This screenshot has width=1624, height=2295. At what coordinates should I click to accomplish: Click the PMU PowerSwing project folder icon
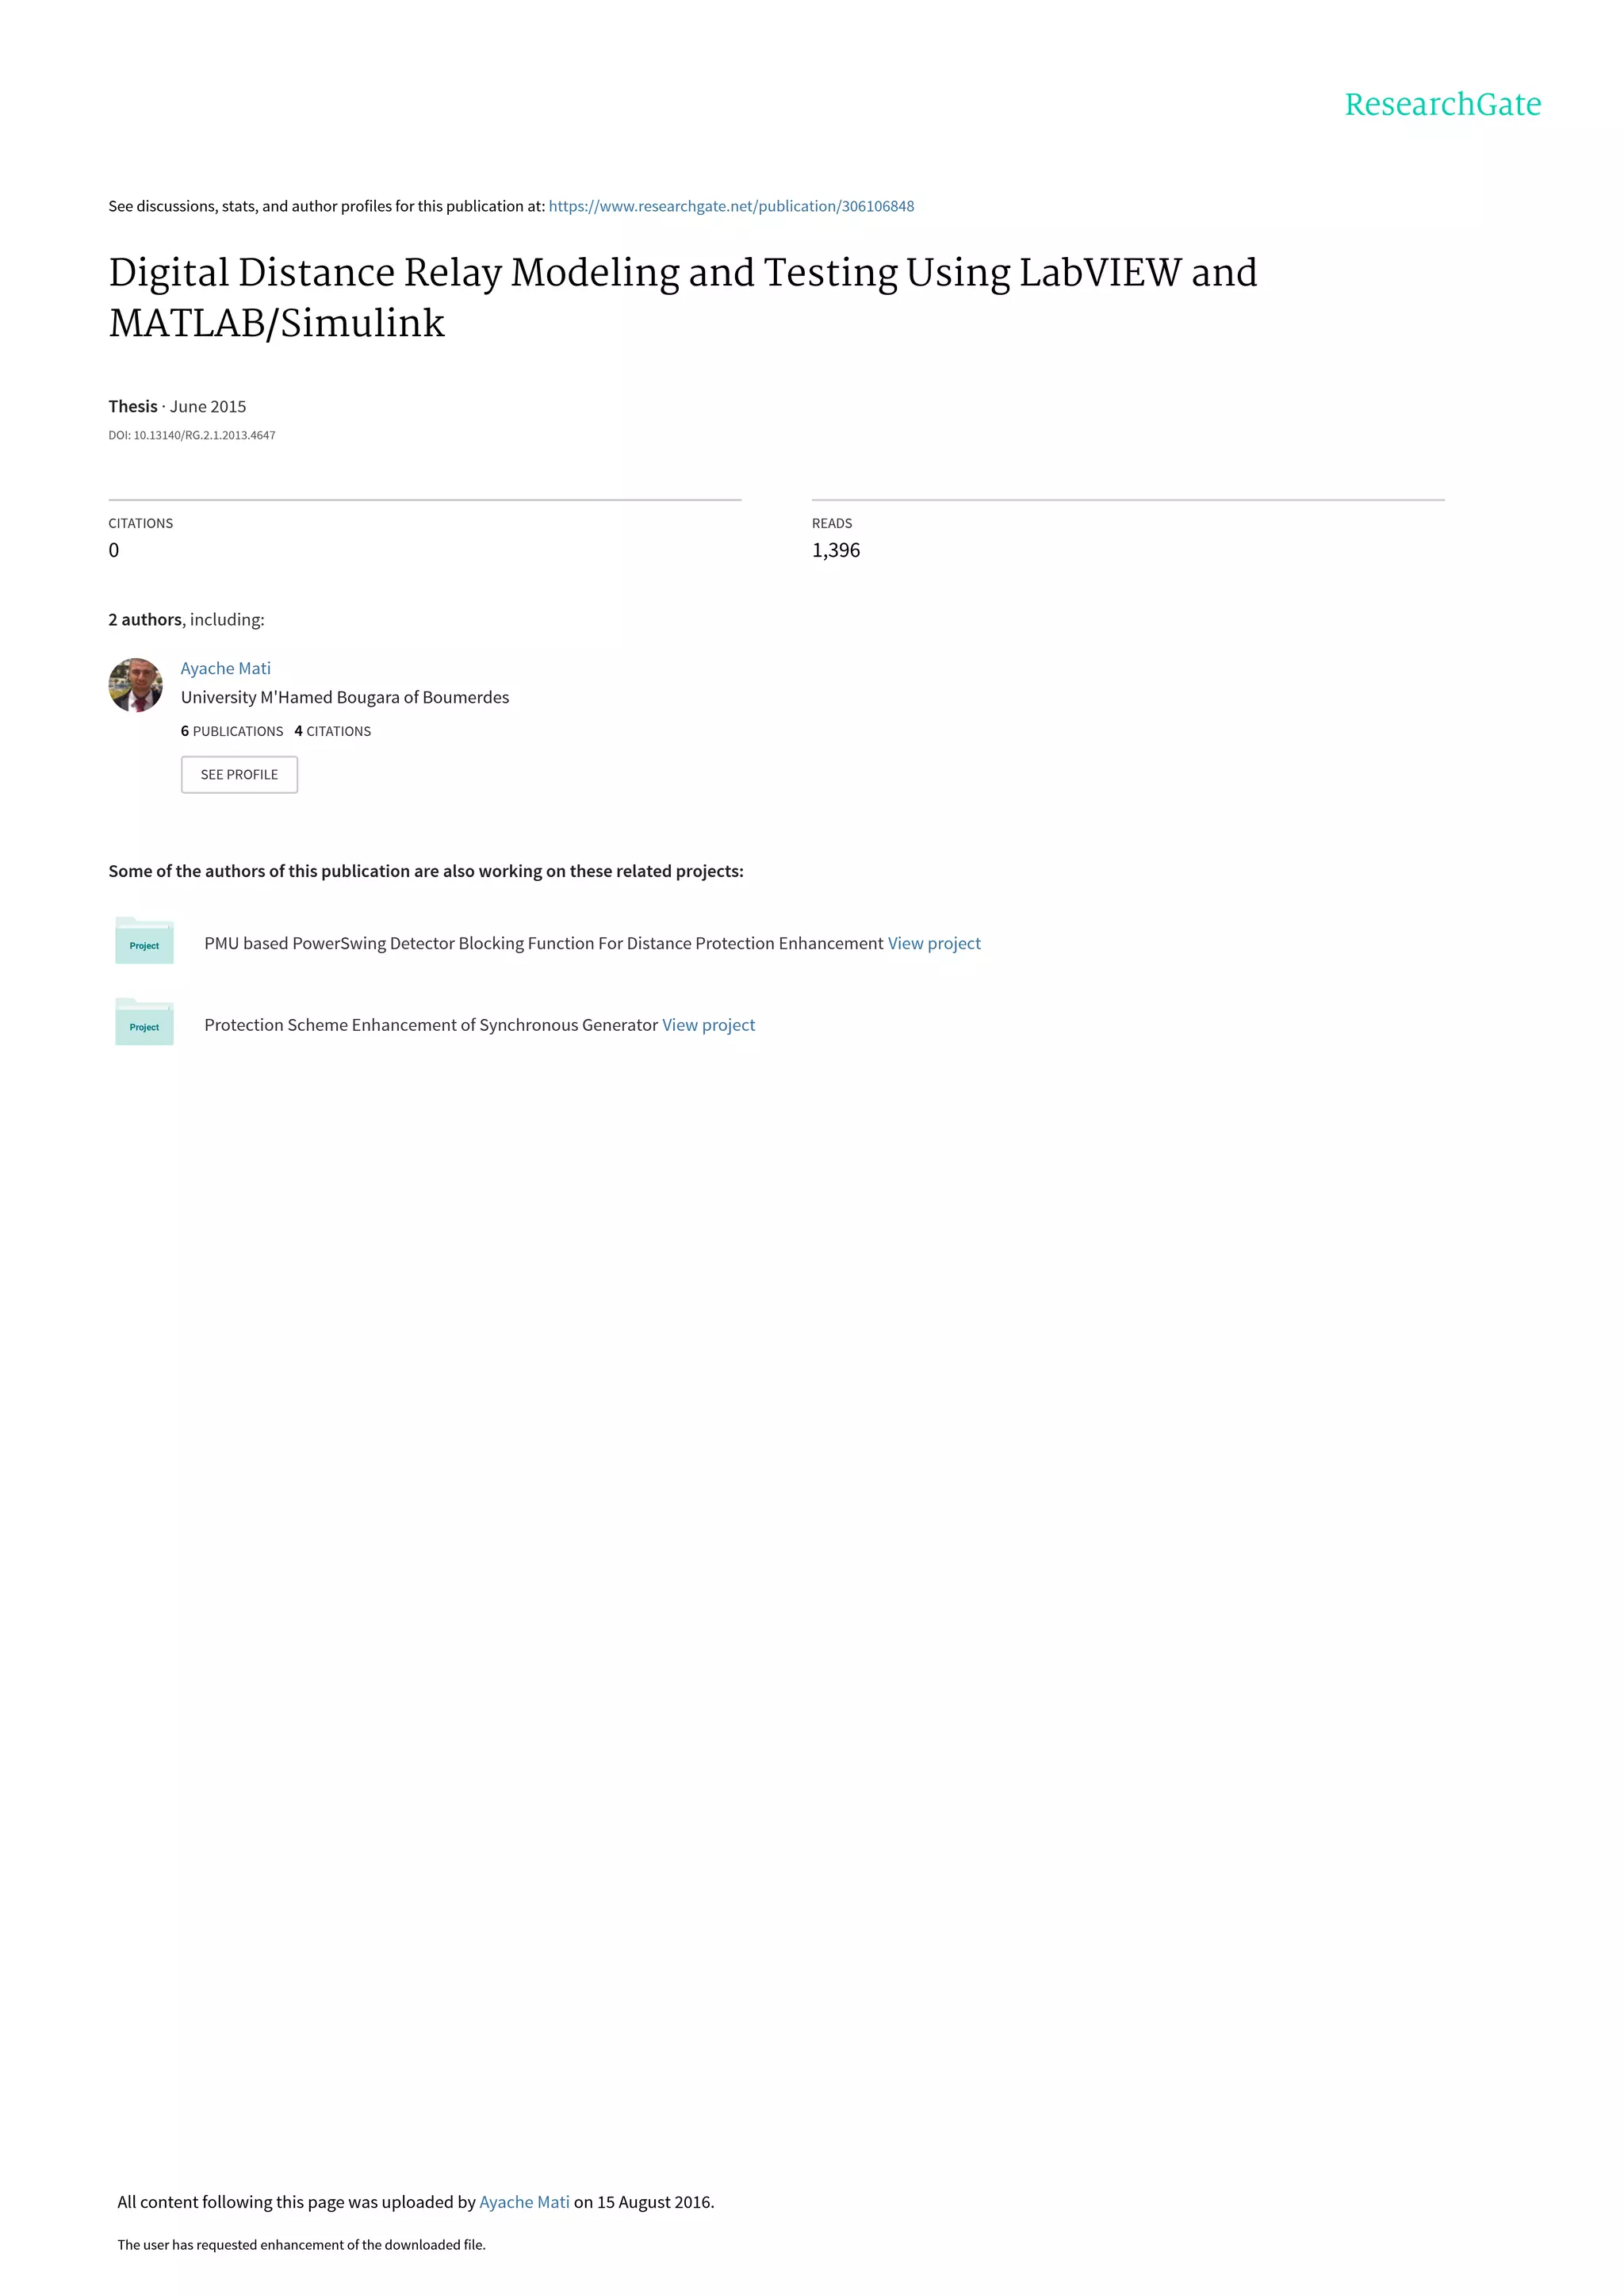point(144,941)
